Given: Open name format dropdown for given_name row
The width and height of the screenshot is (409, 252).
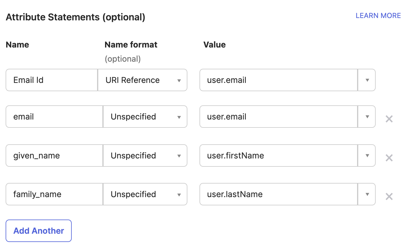Looking at the screenshot, I should click(145, 156).
